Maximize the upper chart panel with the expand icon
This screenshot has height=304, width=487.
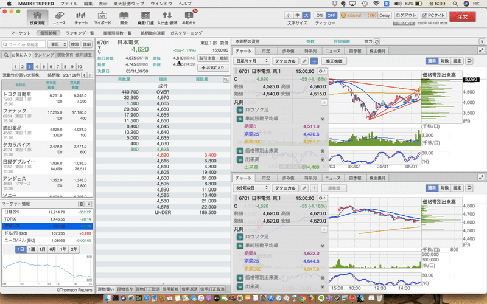pyautogui.click(x=481, y=50)
